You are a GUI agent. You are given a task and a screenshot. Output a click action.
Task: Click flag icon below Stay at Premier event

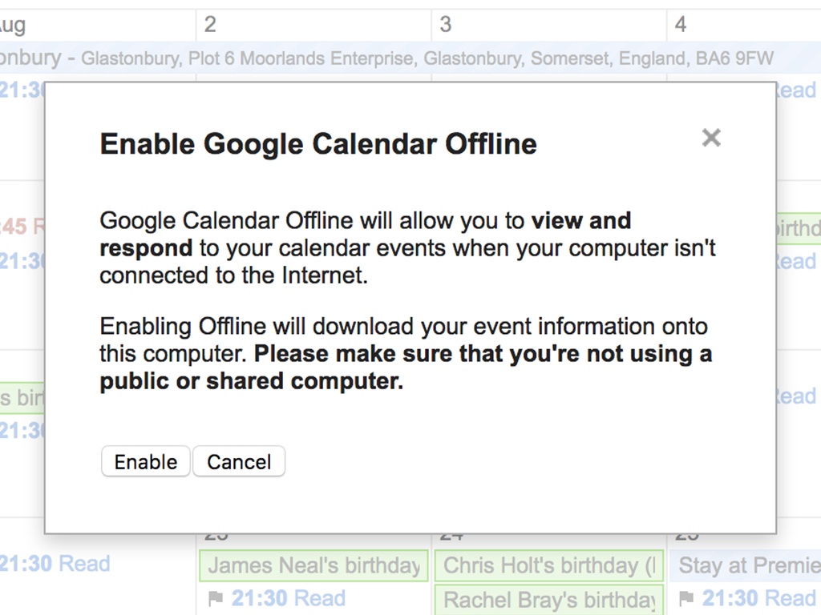(686, 598)
